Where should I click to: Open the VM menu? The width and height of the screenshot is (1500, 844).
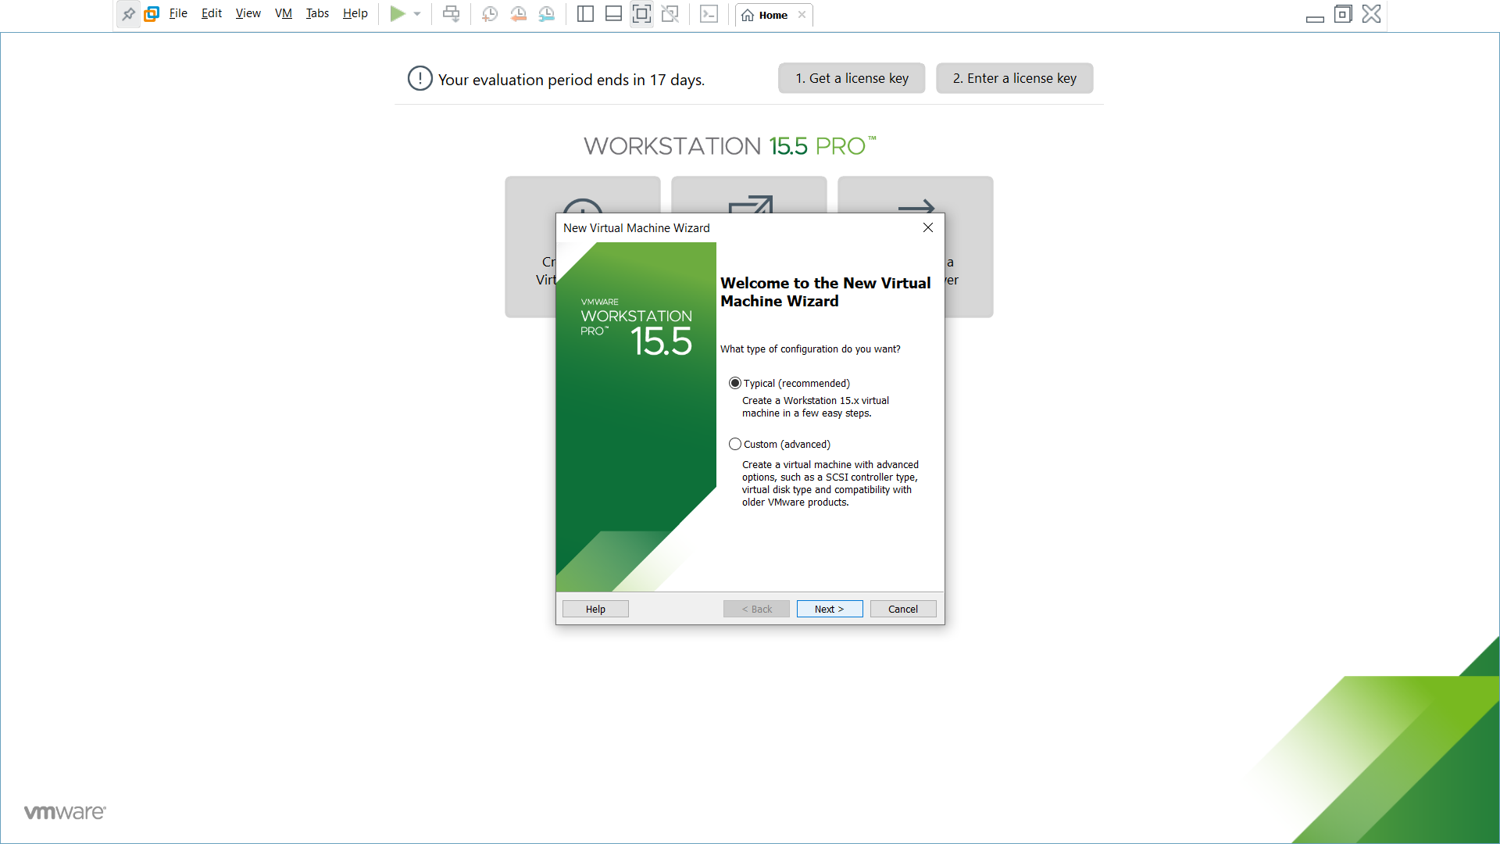(x=283, y=13)
